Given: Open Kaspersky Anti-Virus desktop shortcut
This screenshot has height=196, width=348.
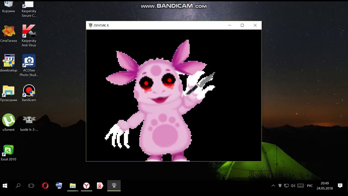Looking at the screenshot, I should [29, 36].
